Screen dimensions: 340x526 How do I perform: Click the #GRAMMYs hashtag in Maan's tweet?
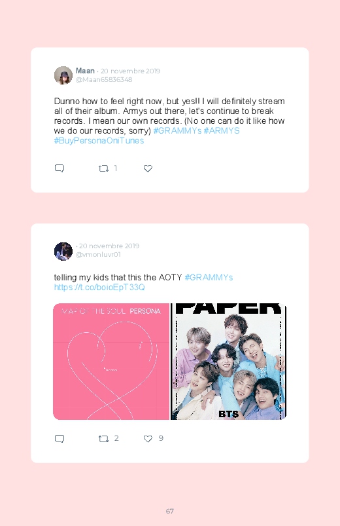pyautogui.click(x=177, y=131)
